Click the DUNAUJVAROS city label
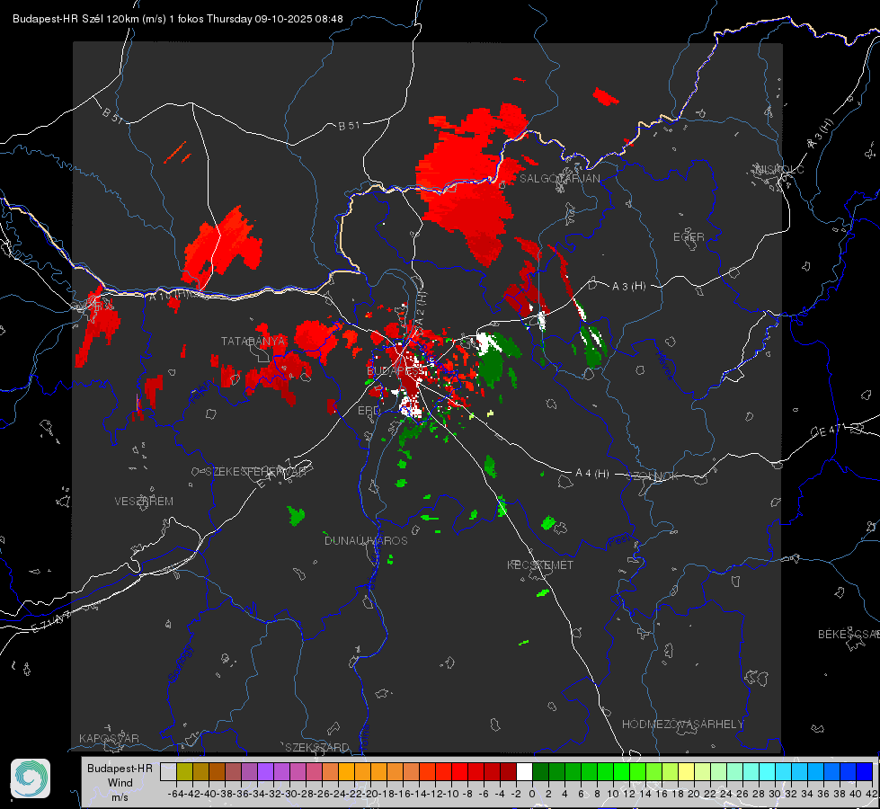This screenshot has width=880, height=809. coord(366,540)
